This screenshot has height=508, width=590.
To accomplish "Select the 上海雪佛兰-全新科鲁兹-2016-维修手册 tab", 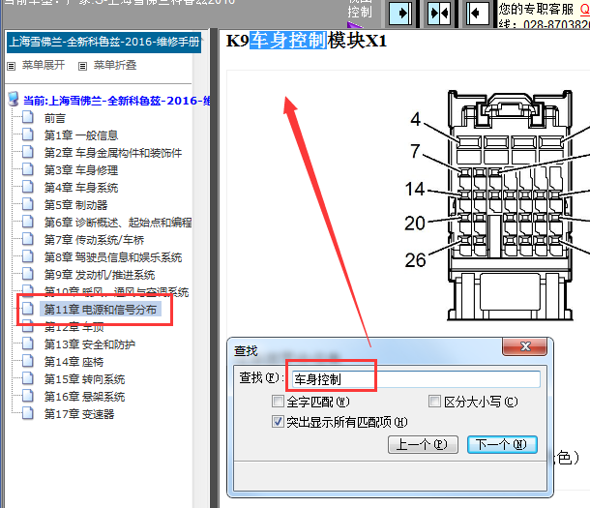I will pyautogui.click(x=104, y=42).
